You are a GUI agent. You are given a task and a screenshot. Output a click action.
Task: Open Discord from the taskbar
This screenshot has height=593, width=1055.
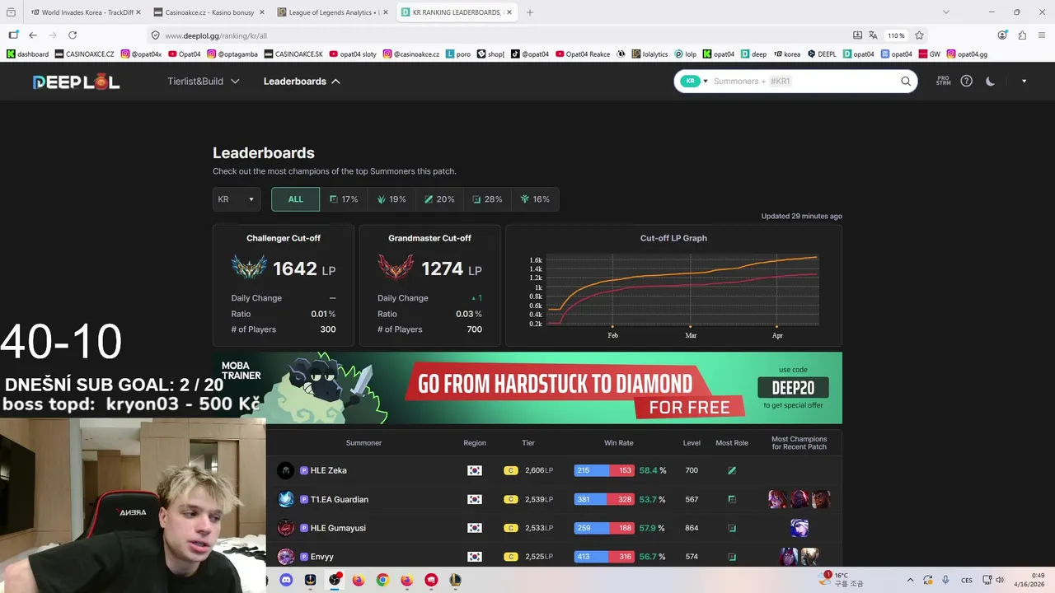click(286, 580)
